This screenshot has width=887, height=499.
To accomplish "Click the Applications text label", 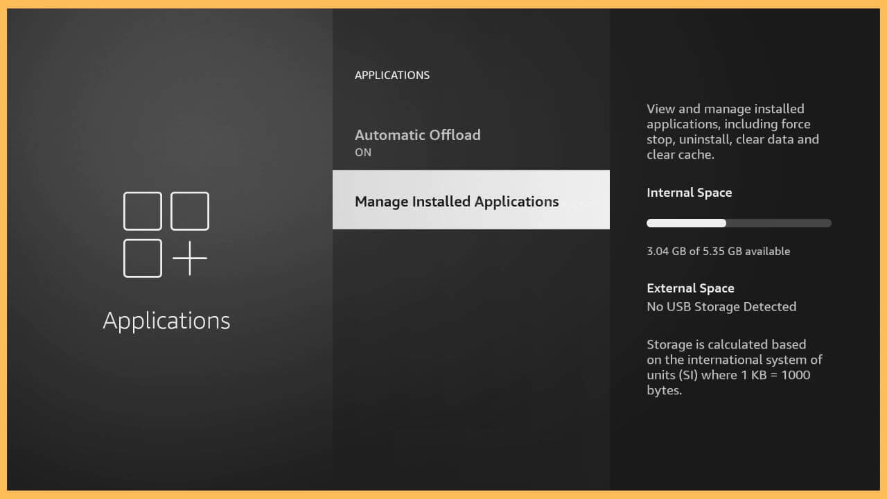I will click(x=166, y=320).
